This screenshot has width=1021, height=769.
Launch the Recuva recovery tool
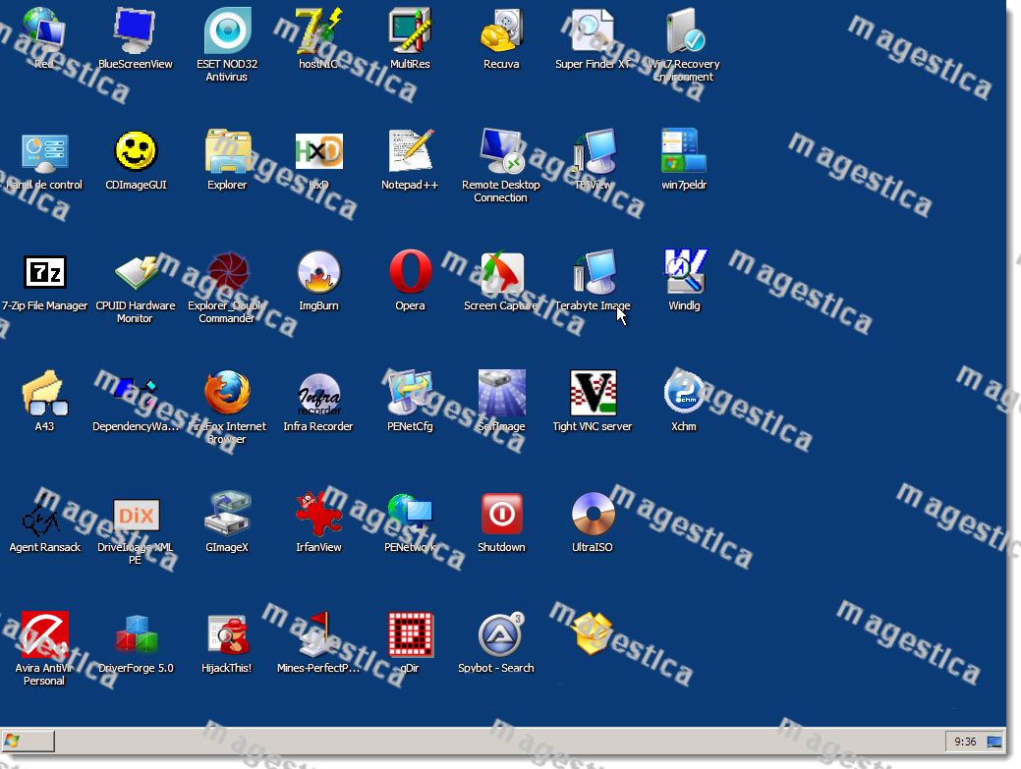tap(501, 31)
